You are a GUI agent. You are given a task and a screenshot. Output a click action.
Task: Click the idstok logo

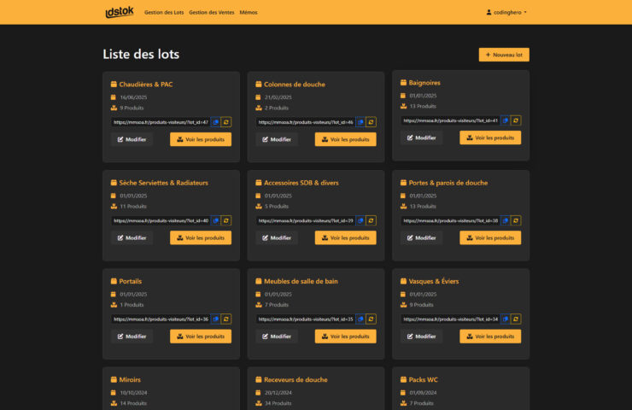pos(120,12)
